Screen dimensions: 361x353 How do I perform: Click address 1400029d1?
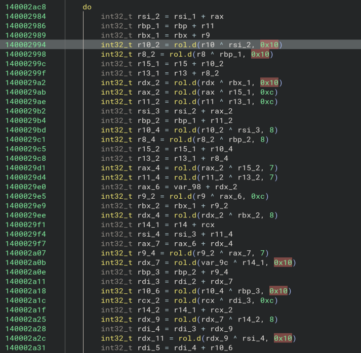(25, 168)
